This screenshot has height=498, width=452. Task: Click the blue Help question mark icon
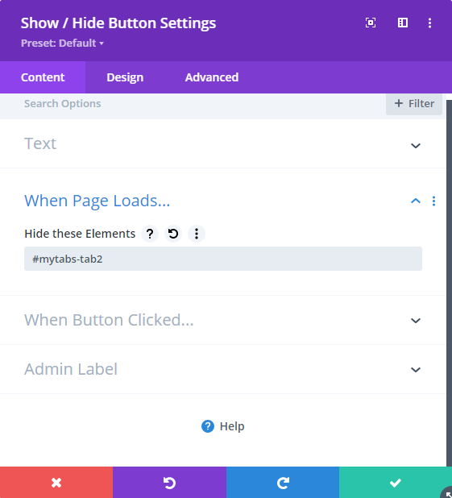click(x=208, y=426)
